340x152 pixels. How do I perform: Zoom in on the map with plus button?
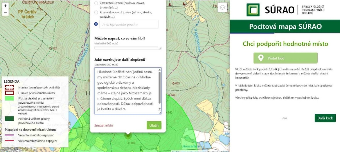click(5, 6)
